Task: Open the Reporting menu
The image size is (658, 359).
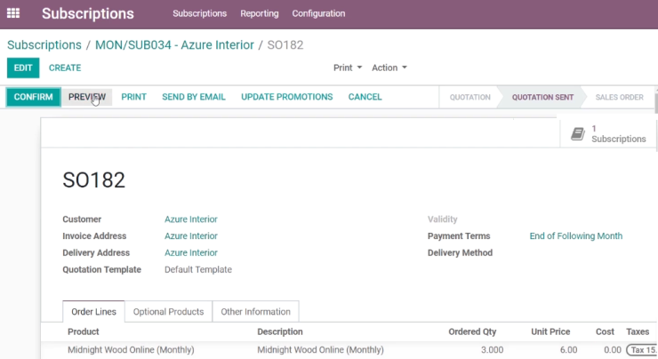Action: tap(260, 13)
